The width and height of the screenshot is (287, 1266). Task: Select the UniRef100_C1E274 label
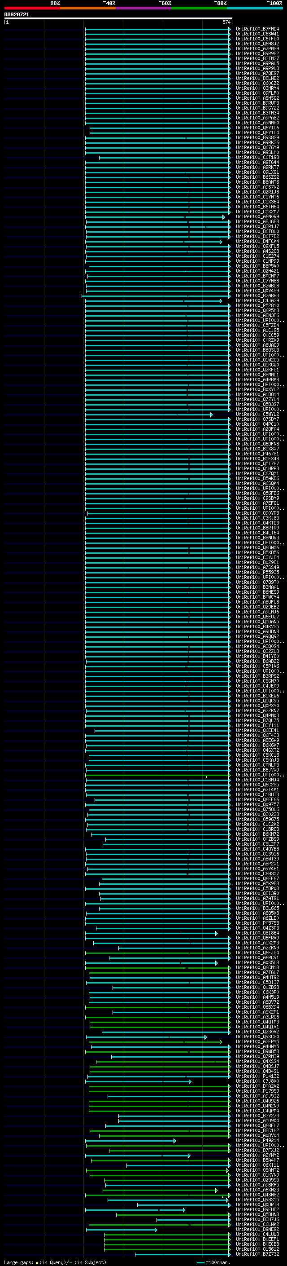[257, 256]
